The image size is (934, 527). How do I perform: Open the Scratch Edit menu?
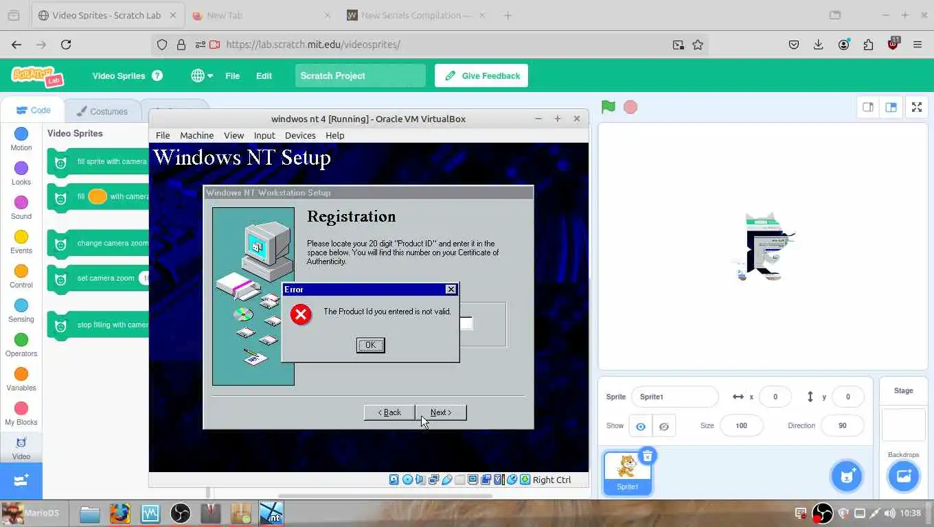264,75
